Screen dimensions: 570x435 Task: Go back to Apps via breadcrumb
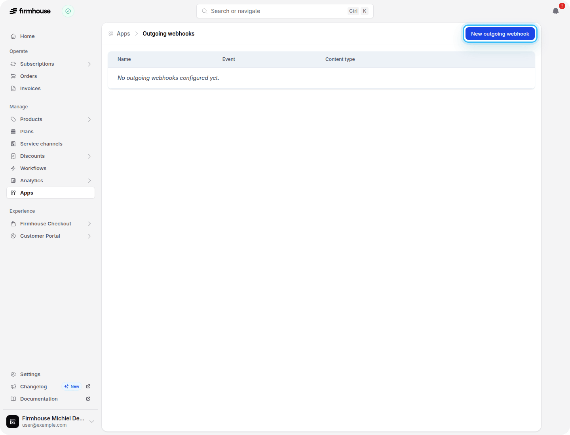pyautogui.click(x=123, y=34)
